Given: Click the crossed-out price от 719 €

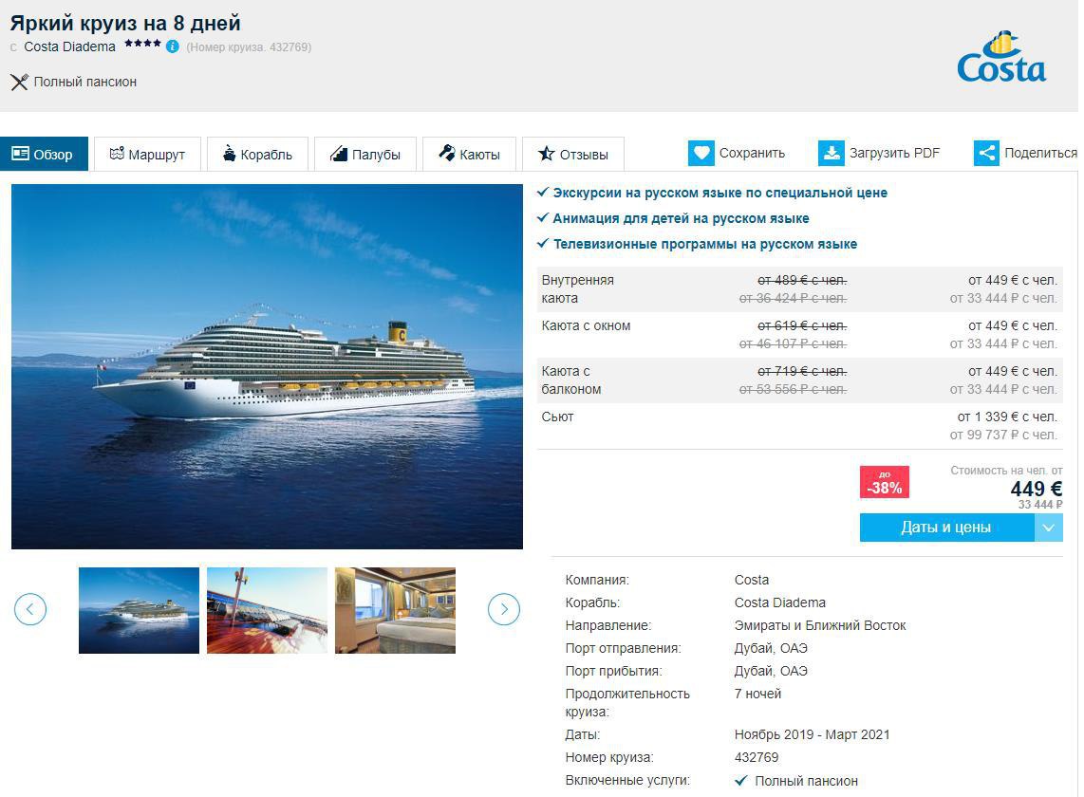Looking at the screenshot, I should click(x=803, y=371).
